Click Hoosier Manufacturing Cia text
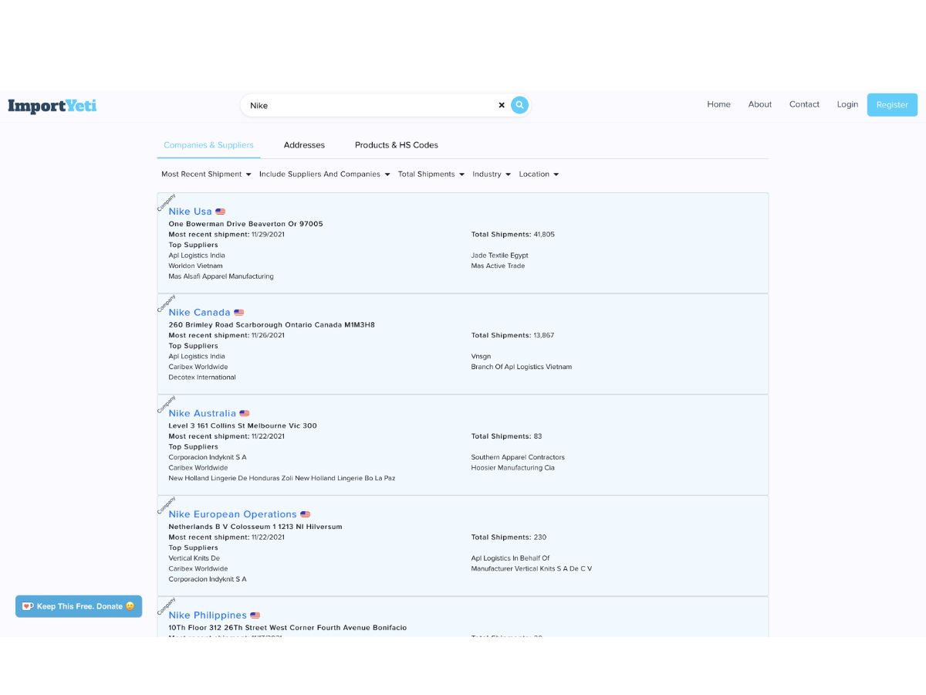 [512, 468]
